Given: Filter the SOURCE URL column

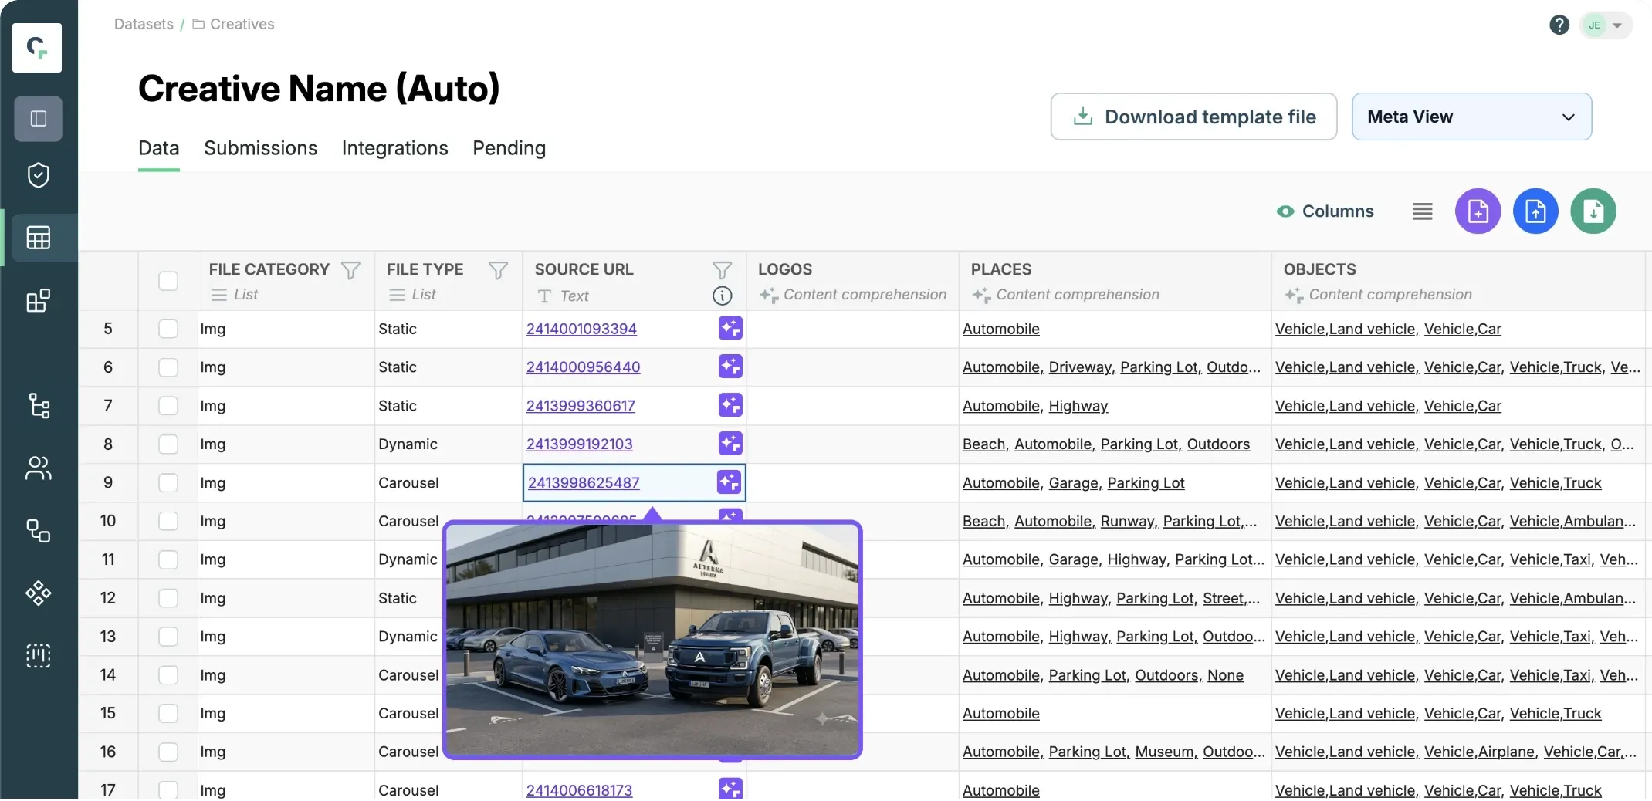Looking at the screenshot, I should (x=722, y=270).
